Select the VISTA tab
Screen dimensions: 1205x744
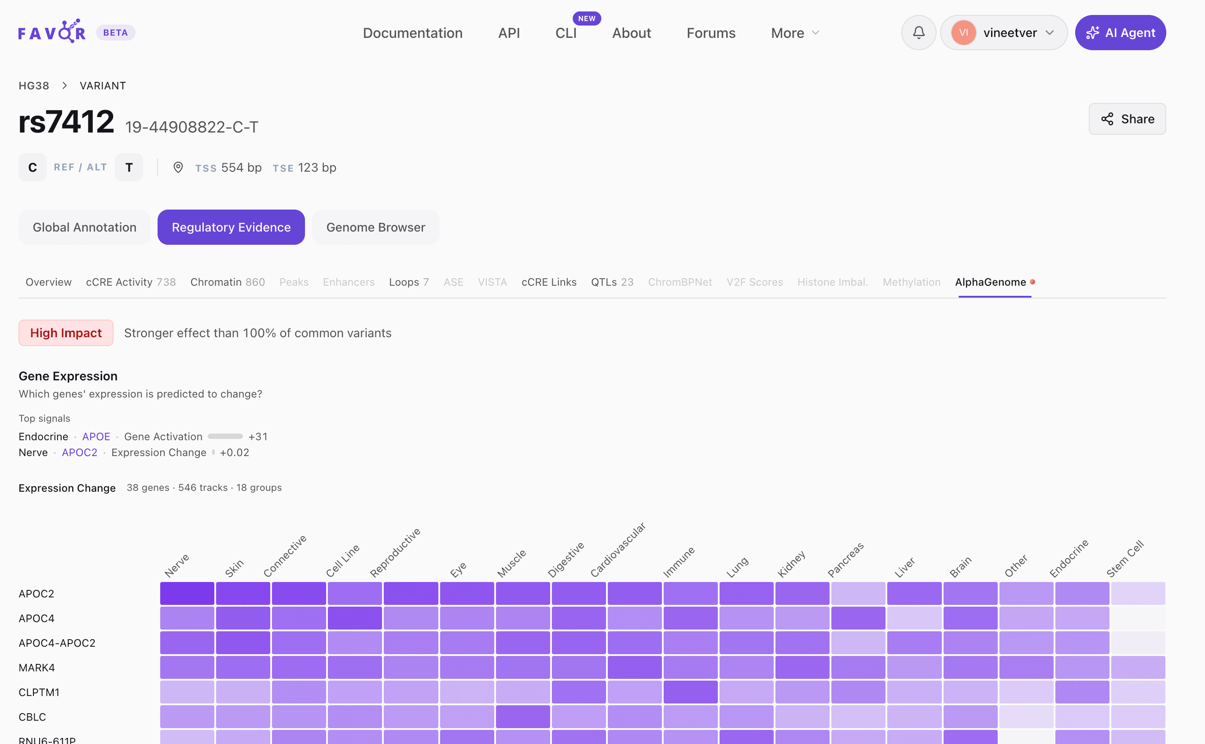(x=492, y=282)
